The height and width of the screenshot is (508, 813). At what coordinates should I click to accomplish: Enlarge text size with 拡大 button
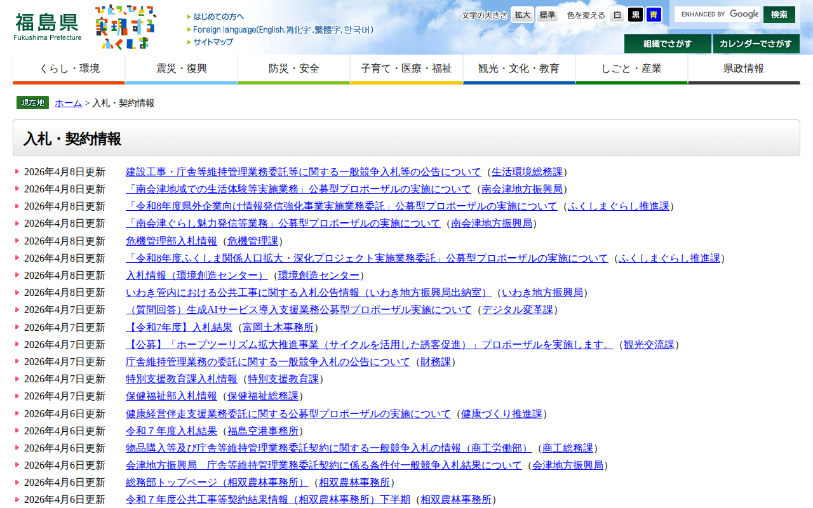coord(523,15)
